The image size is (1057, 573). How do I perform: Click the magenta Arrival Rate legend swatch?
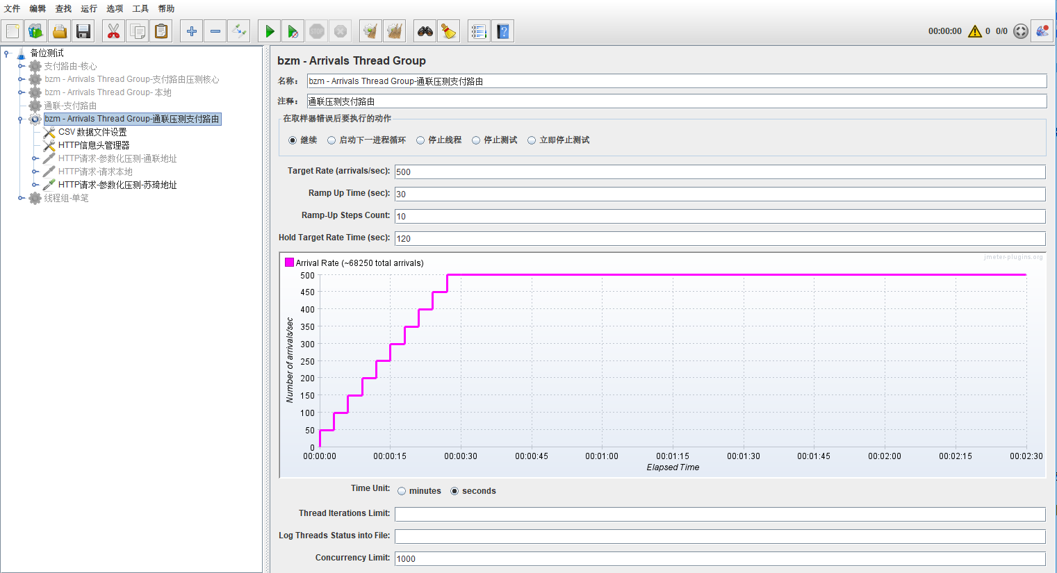[289, 263]
